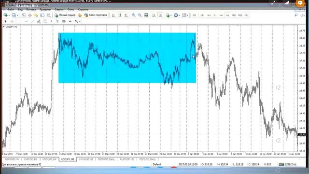
Task: Click the search magnifier icon at top right
Action: [296, 15]
